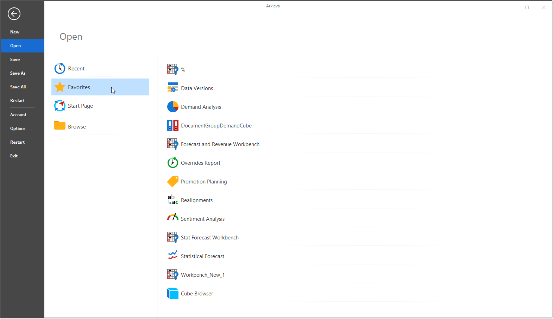Open Promotion Planning label
This screenshot has height=319, width=553.
[204, 182]
